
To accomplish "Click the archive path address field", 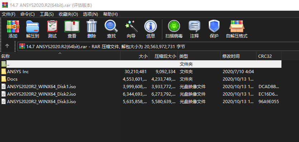I will click(x=158, y=46).
